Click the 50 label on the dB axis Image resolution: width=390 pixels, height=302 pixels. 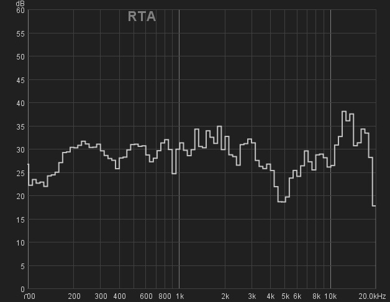click(20, 57)
